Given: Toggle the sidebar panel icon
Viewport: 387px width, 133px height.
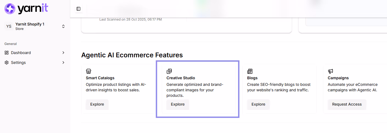Looking at the screenshot, I should coord(78,9).
